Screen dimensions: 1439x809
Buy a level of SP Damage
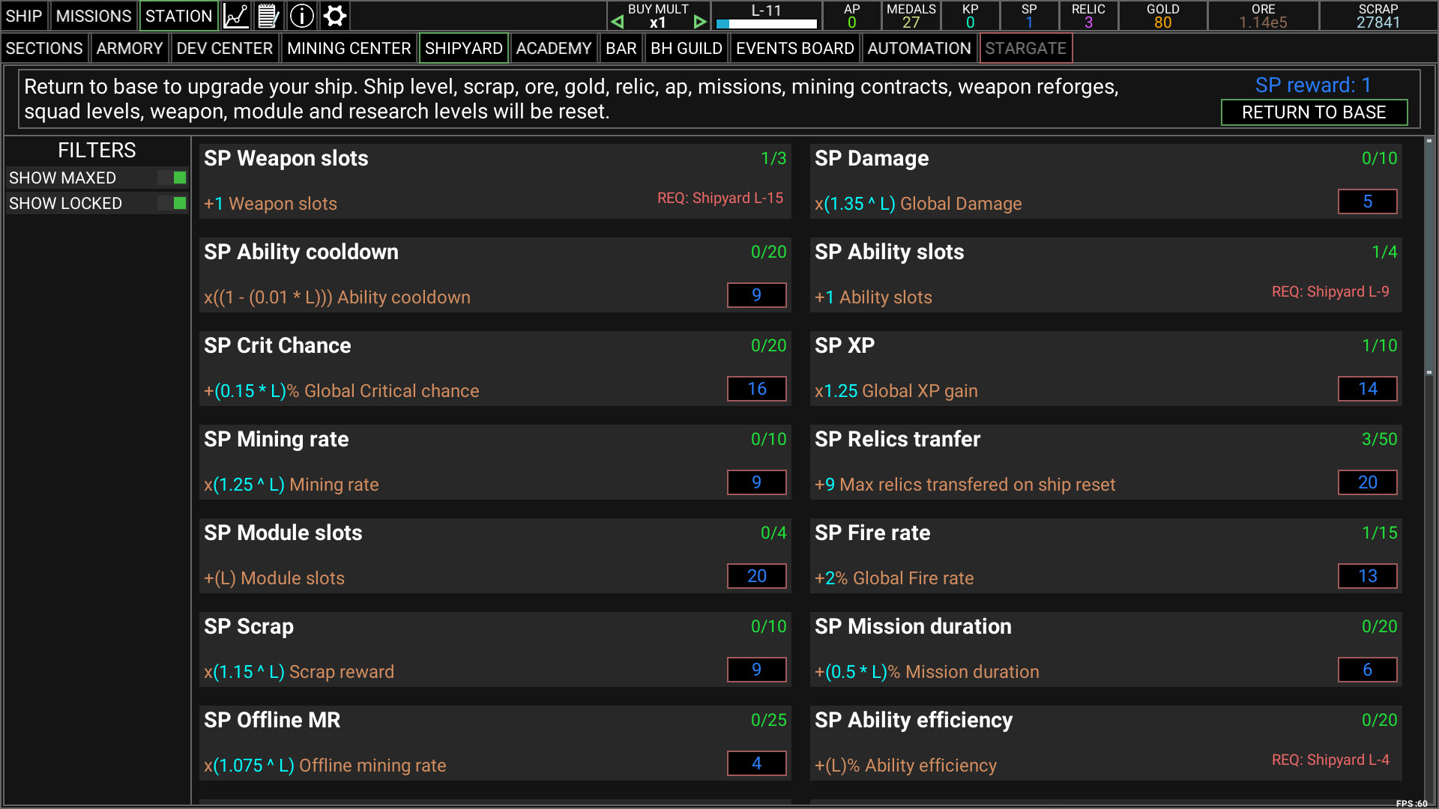(x=1367, y=202)
